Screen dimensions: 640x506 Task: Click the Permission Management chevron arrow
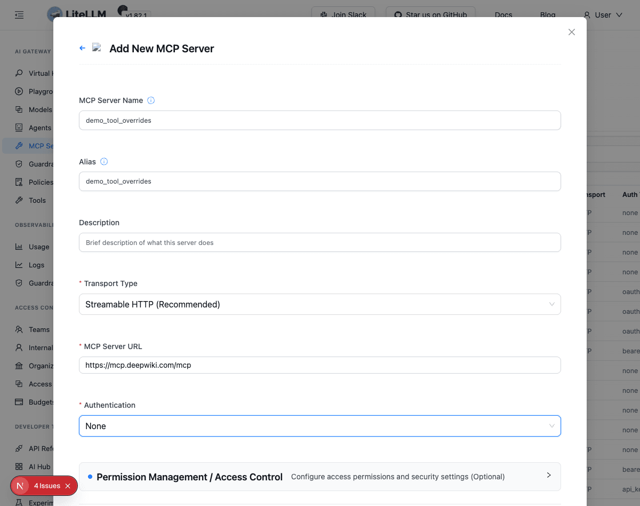coord(549,475)
